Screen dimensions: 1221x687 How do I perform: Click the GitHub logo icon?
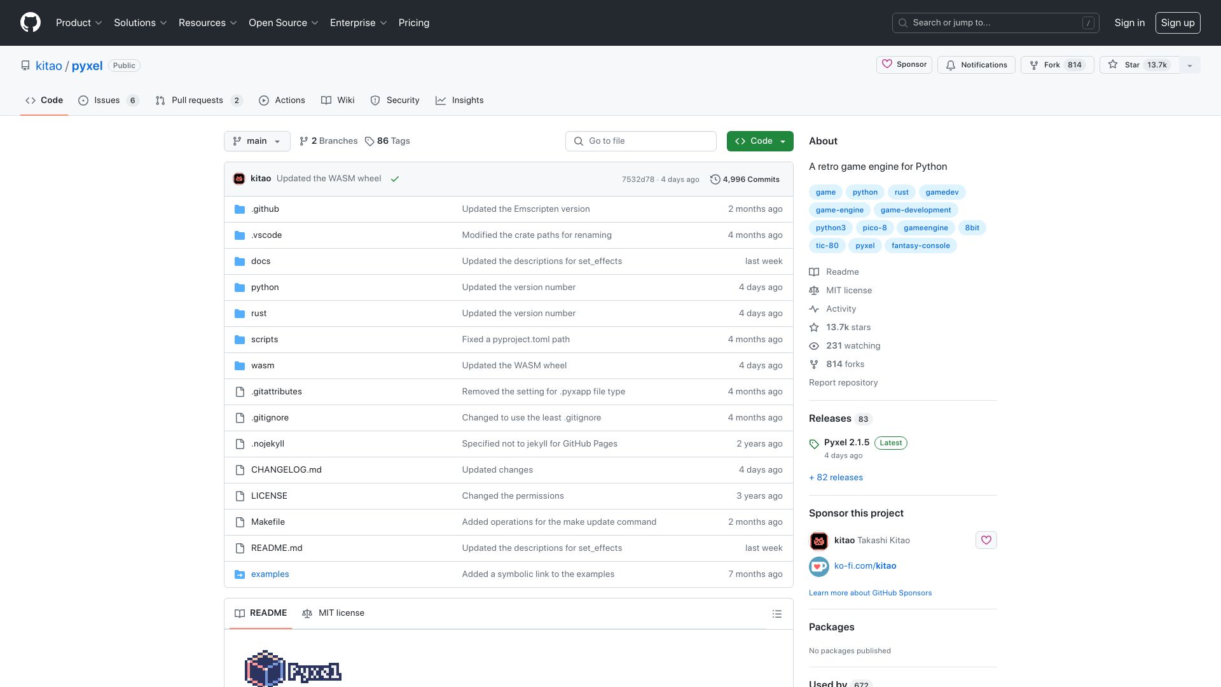pos(31,23)
